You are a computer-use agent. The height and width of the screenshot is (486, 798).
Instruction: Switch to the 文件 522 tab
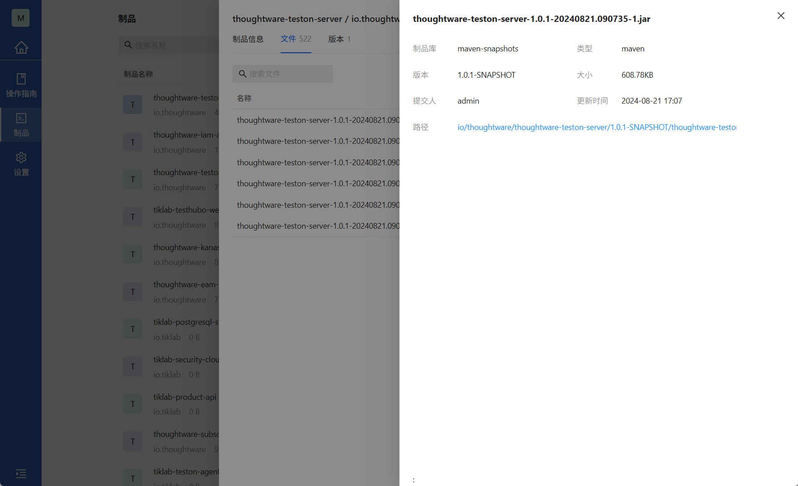[x=296, y=39]
